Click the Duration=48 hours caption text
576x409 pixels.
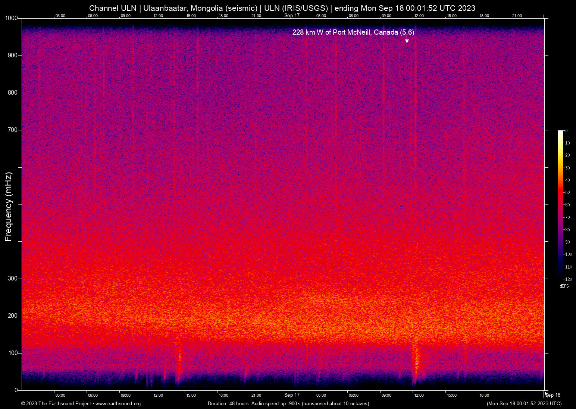coord(289,404)
